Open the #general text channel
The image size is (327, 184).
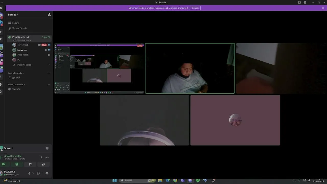click(29, 78)
